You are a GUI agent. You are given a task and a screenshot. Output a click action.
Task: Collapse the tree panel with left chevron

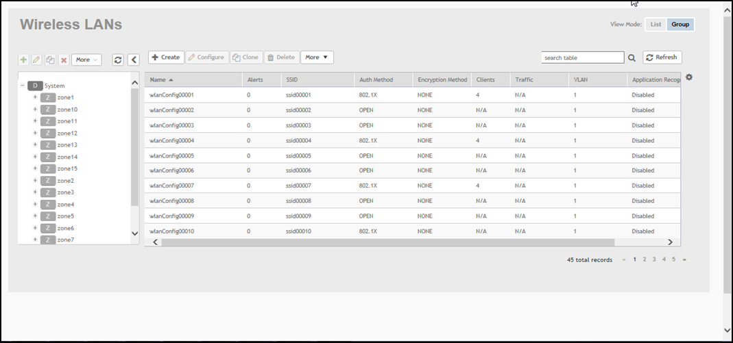click(x=134, y=60)
